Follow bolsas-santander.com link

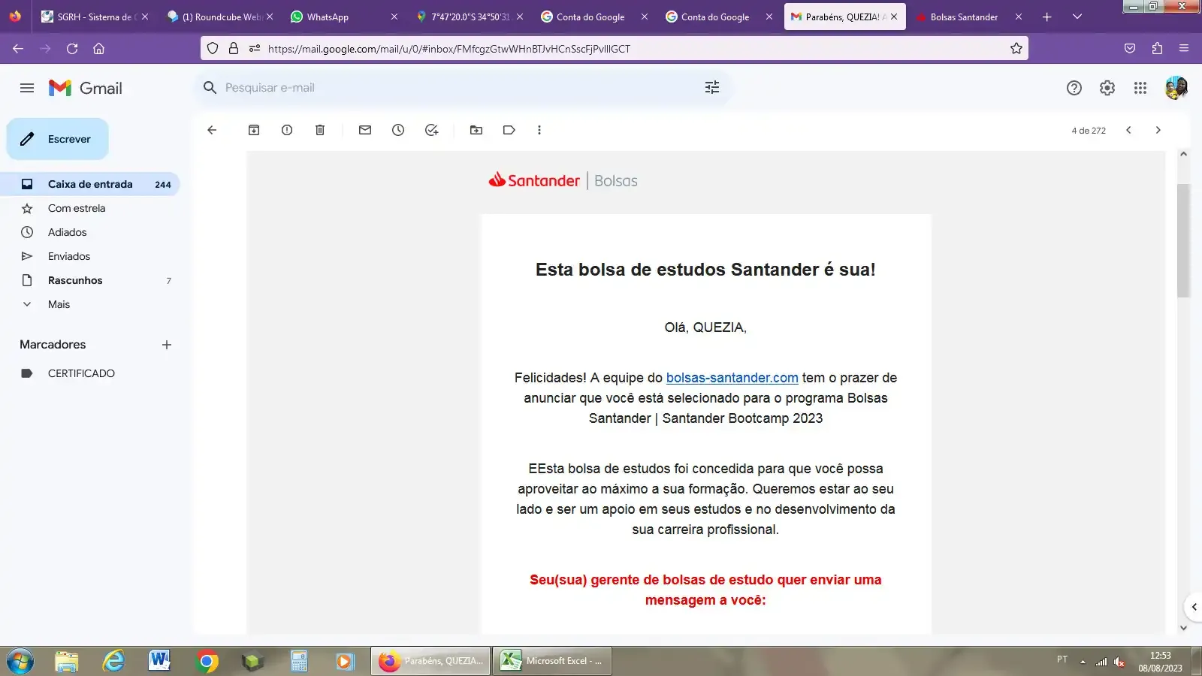[x=732, y=378]
